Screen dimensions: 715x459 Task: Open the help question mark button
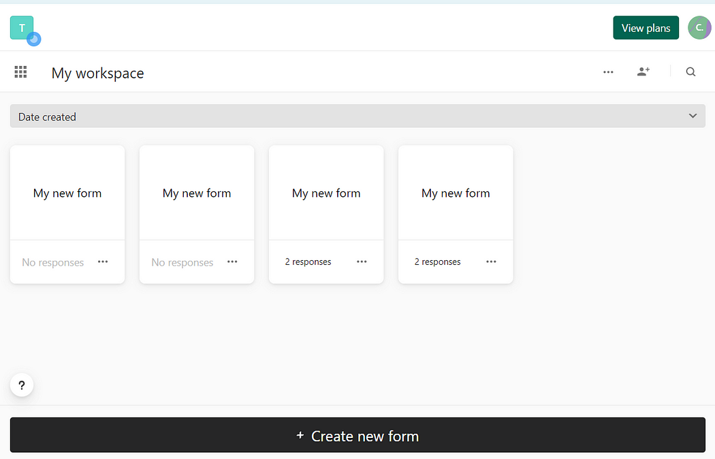[21, 385]
